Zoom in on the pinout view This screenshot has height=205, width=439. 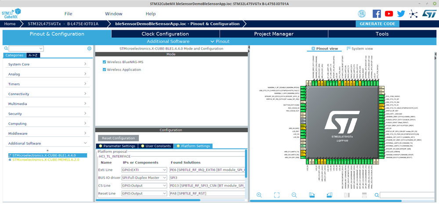(x=259, y=195)
